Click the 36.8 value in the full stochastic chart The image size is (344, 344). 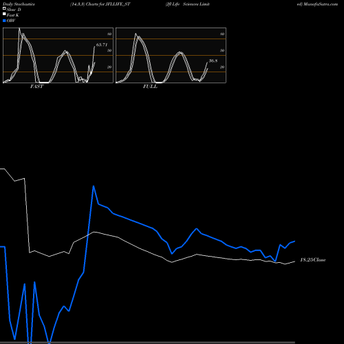pyautogui.click(x=213, y=61)
